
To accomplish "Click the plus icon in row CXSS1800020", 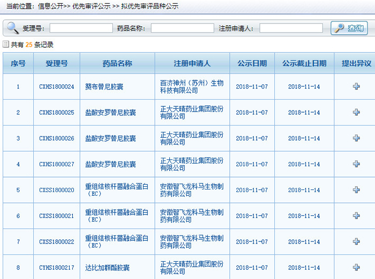I will click(356, 190).
